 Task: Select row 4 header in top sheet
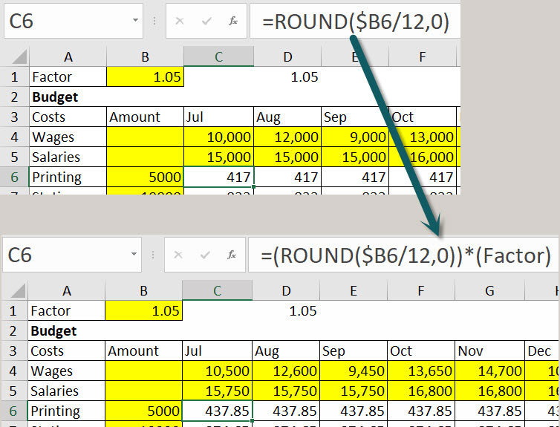pyautogui.click(x=15, y=137)
